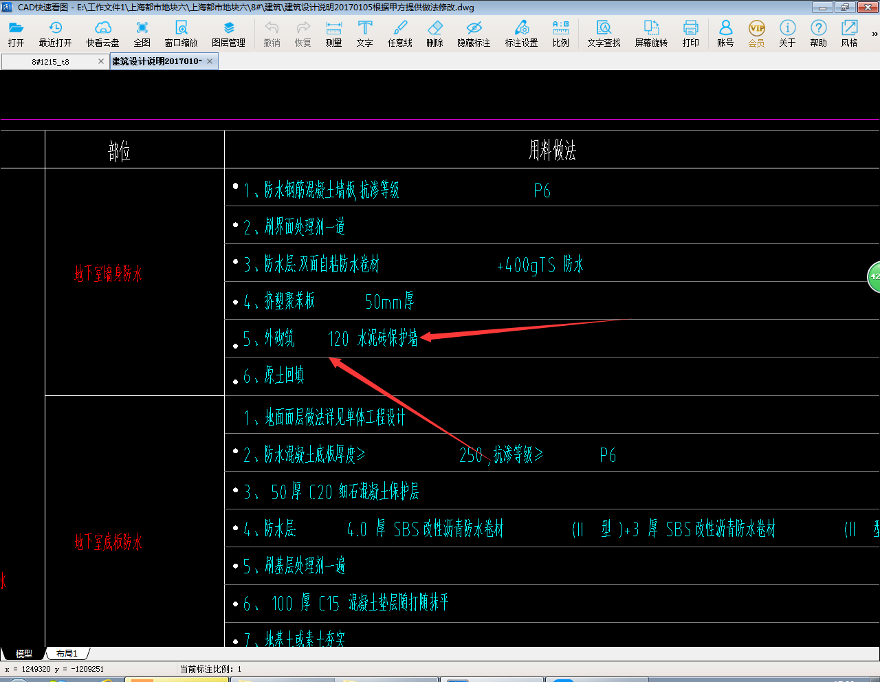Click the 打开 (Open) toolbar icon
Screen dimensions: 880x682
[16, 33]
